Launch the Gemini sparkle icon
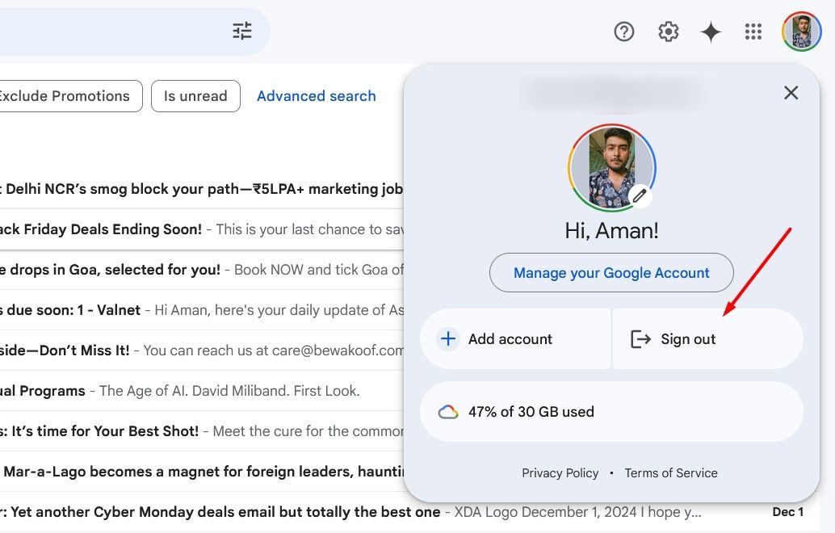 [x=711, y=31]
